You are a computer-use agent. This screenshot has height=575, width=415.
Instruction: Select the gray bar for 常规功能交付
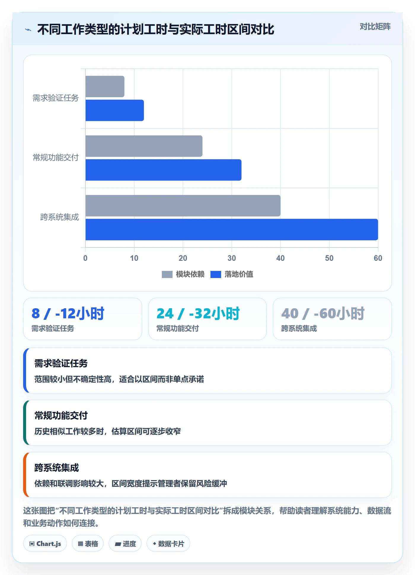pyautogui.click(x=144, y=146)
